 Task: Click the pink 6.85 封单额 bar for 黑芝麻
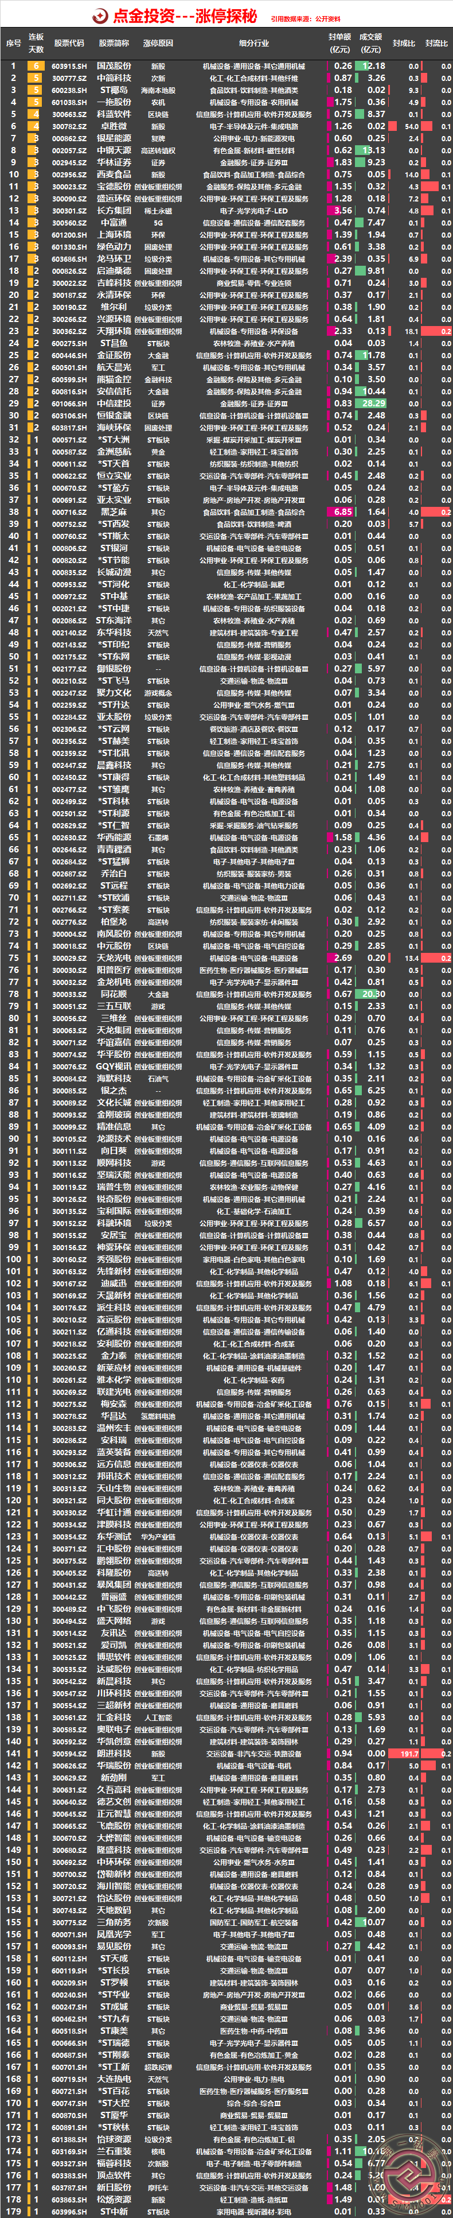(x=343, y=511)
